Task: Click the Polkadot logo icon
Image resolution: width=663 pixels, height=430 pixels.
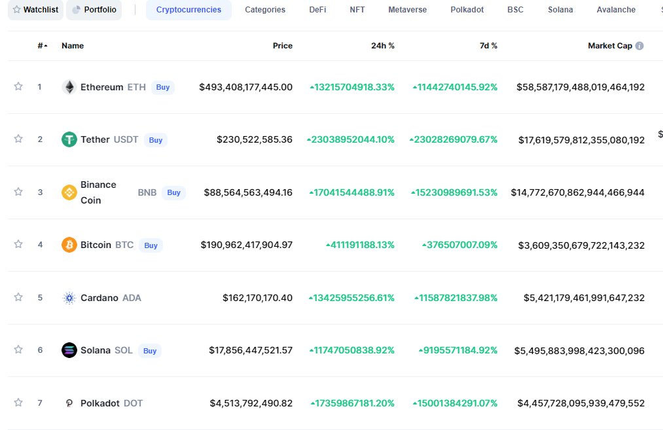Action: (69, 403)
